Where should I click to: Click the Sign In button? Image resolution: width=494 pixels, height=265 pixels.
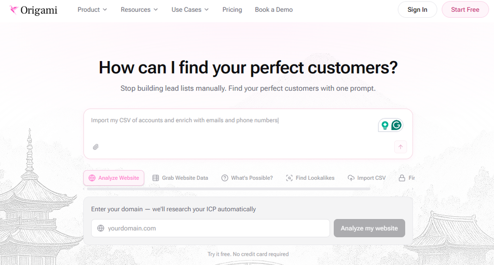point(417,10)
